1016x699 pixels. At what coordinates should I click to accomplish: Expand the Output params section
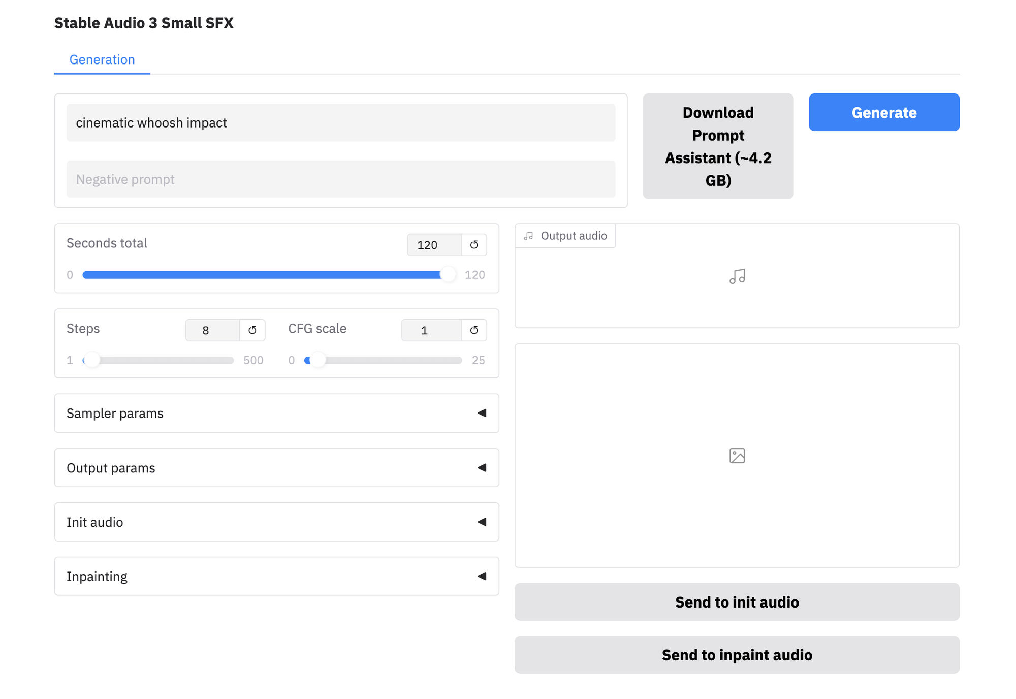277,467
